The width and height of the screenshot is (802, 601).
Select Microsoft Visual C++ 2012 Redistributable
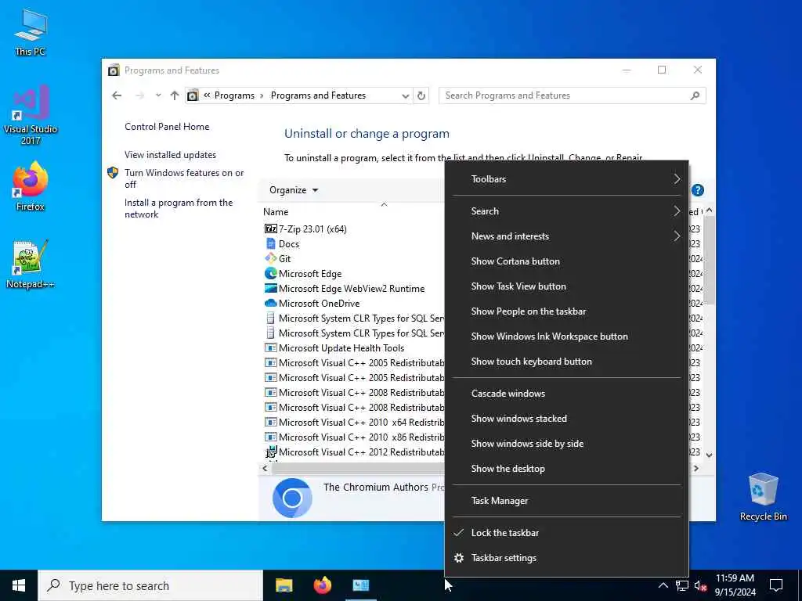point(354,452)
